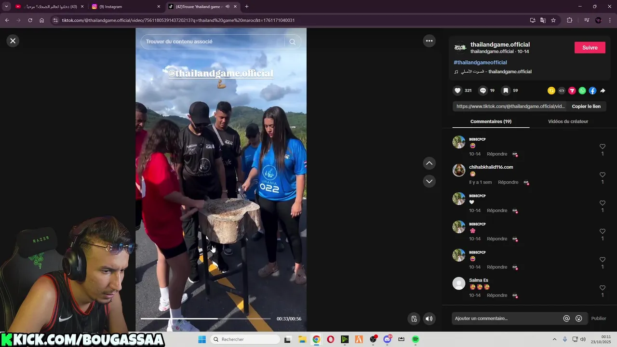Image resolution: width=617 pixels, height=347 pixels.
Task: Open Spotify from the taskbar
Action: (x=416, y=339)
